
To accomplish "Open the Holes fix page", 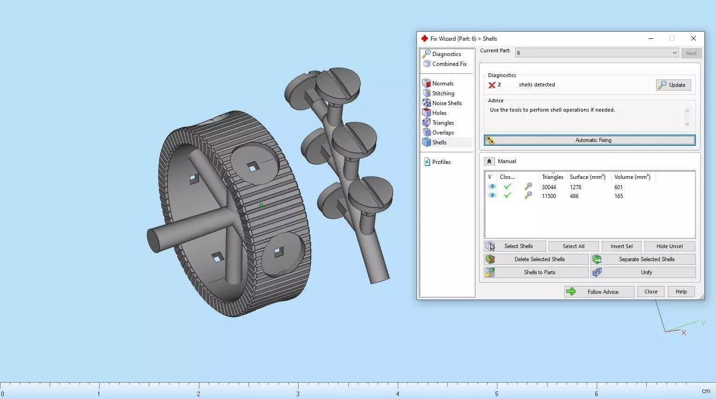I will 439,113.
